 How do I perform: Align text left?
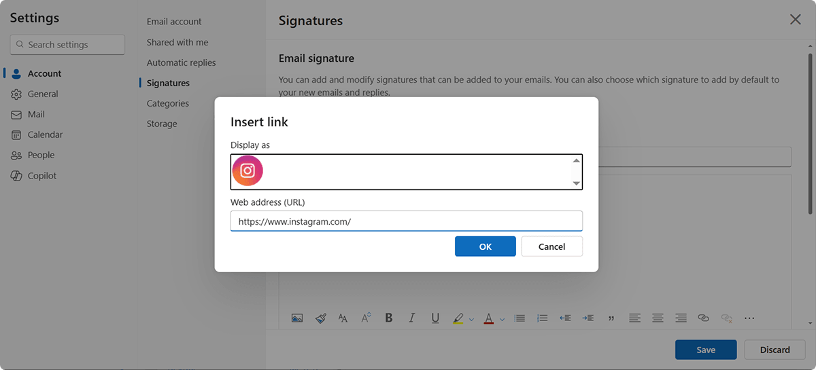(634, 318)
